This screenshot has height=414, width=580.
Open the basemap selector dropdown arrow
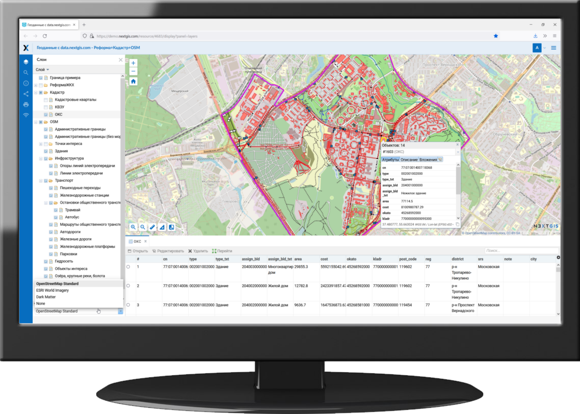120,311
